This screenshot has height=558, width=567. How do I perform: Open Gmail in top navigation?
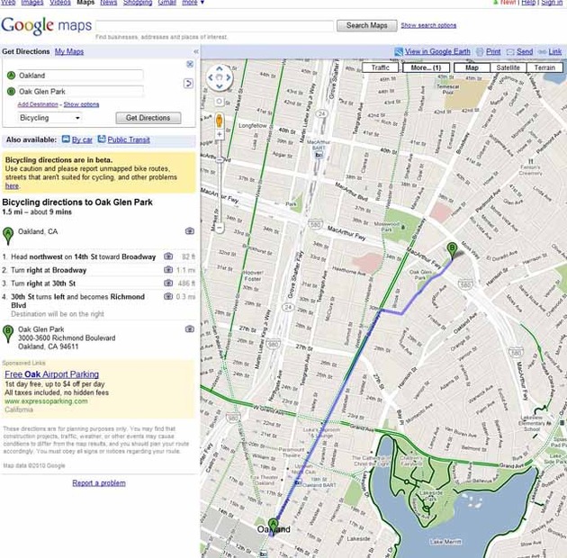(167, 2)
